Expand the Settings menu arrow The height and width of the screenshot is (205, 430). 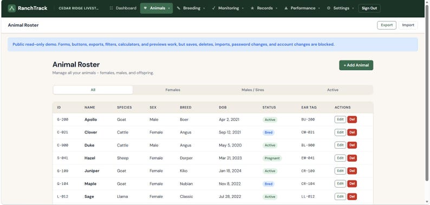coord(353,9)
